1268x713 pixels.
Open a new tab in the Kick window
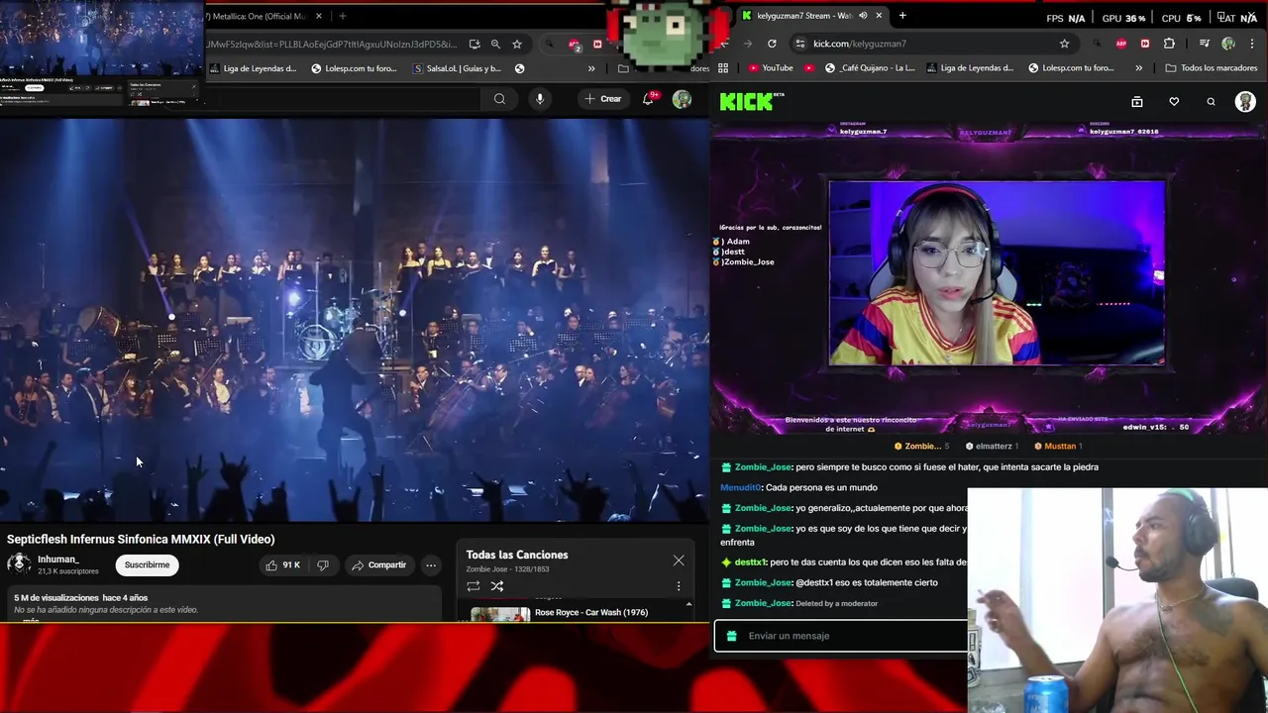click(x=902, y=16)
